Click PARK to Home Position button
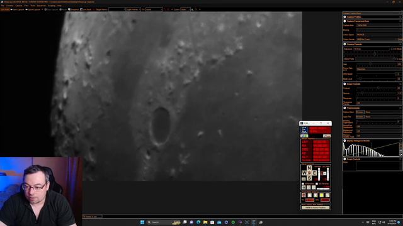 pyautogui.click(x=315, y=208)
